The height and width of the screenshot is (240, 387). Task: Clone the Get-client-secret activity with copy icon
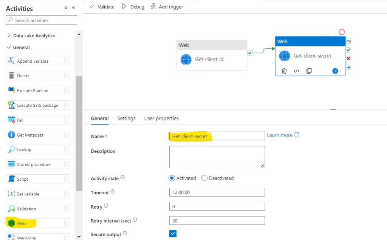(309, 71)
